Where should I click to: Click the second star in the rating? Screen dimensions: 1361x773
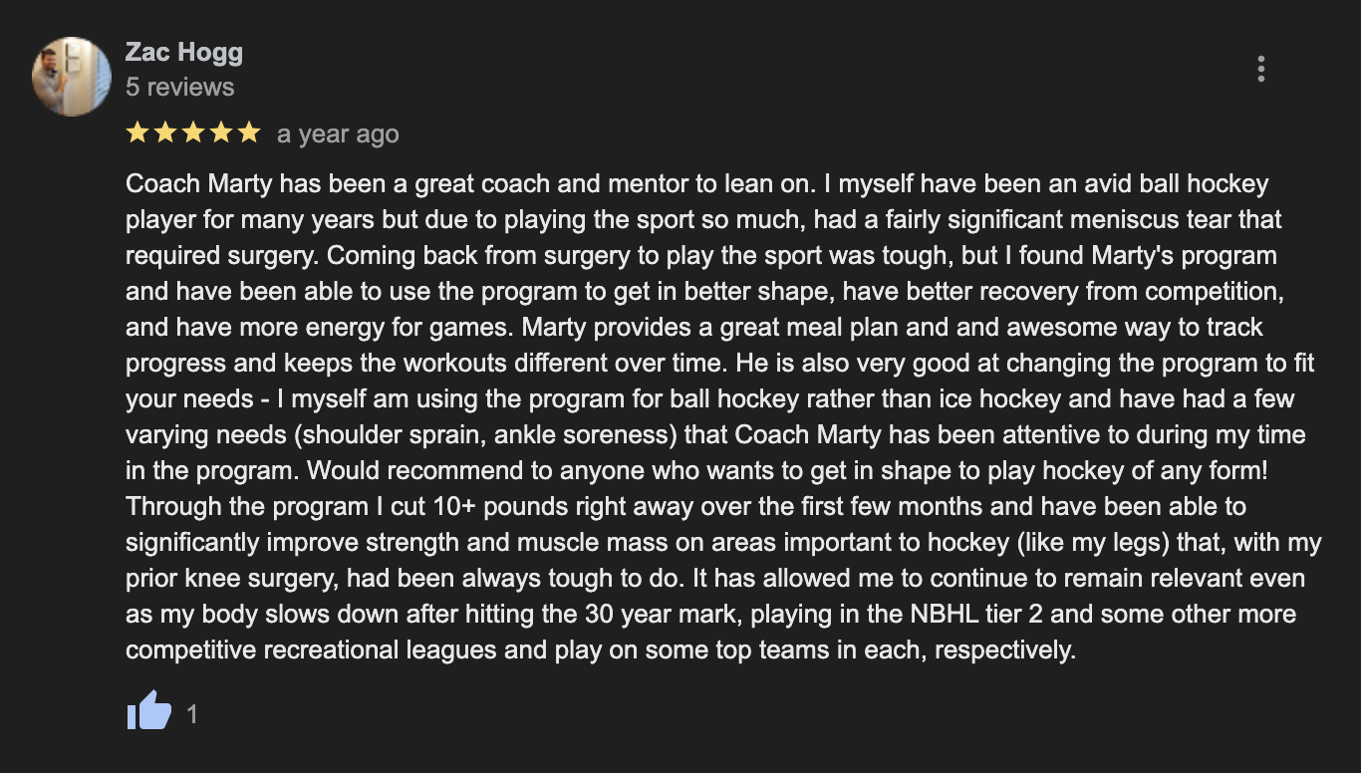(x=165, y=132)
